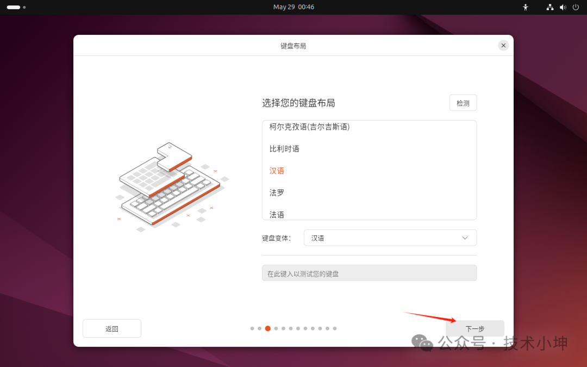
Task: Choose 柯尔克孜语(吉尔吉斯语) layout
Action: point(309,127)
